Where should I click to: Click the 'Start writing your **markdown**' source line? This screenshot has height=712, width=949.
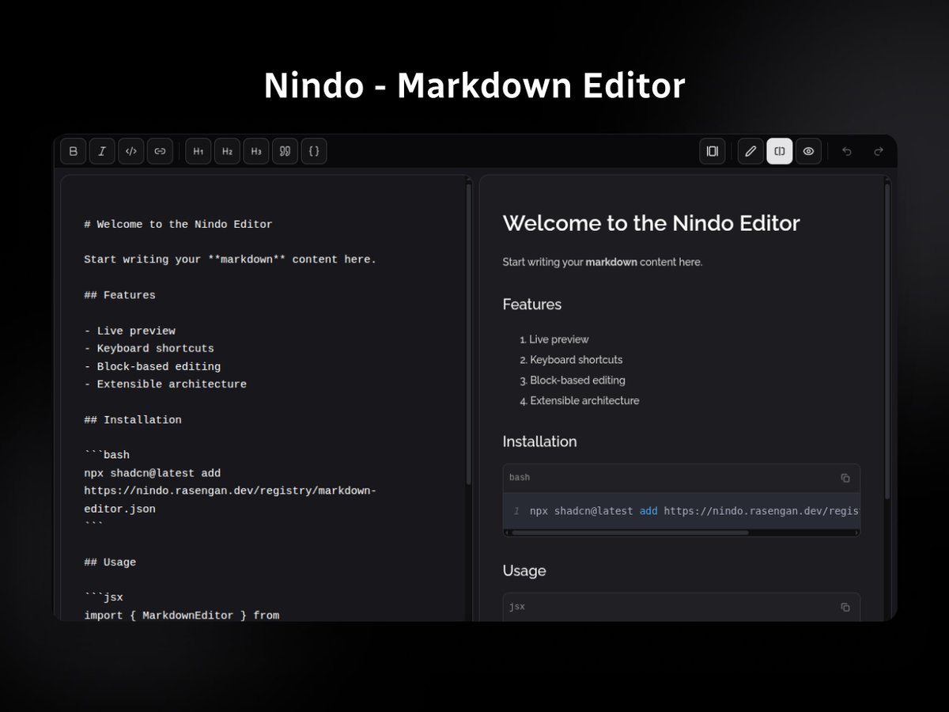click(230, 259)
